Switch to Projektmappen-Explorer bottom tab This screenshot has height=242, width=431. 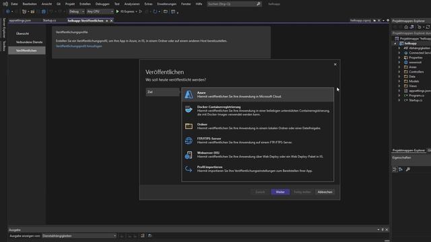[409, 151]
